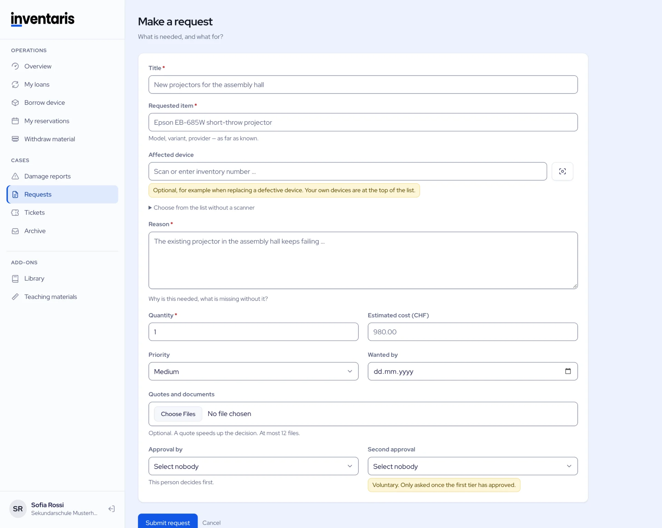The height and width of the screenshot is (528, 662).
Task: Open the Priority dropdown
Action: (x=253, y=371)
